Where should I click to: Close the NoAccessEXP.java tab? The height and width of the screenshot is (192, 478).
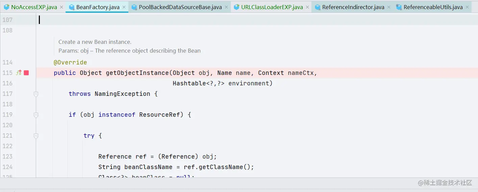(x=61, y=7)
